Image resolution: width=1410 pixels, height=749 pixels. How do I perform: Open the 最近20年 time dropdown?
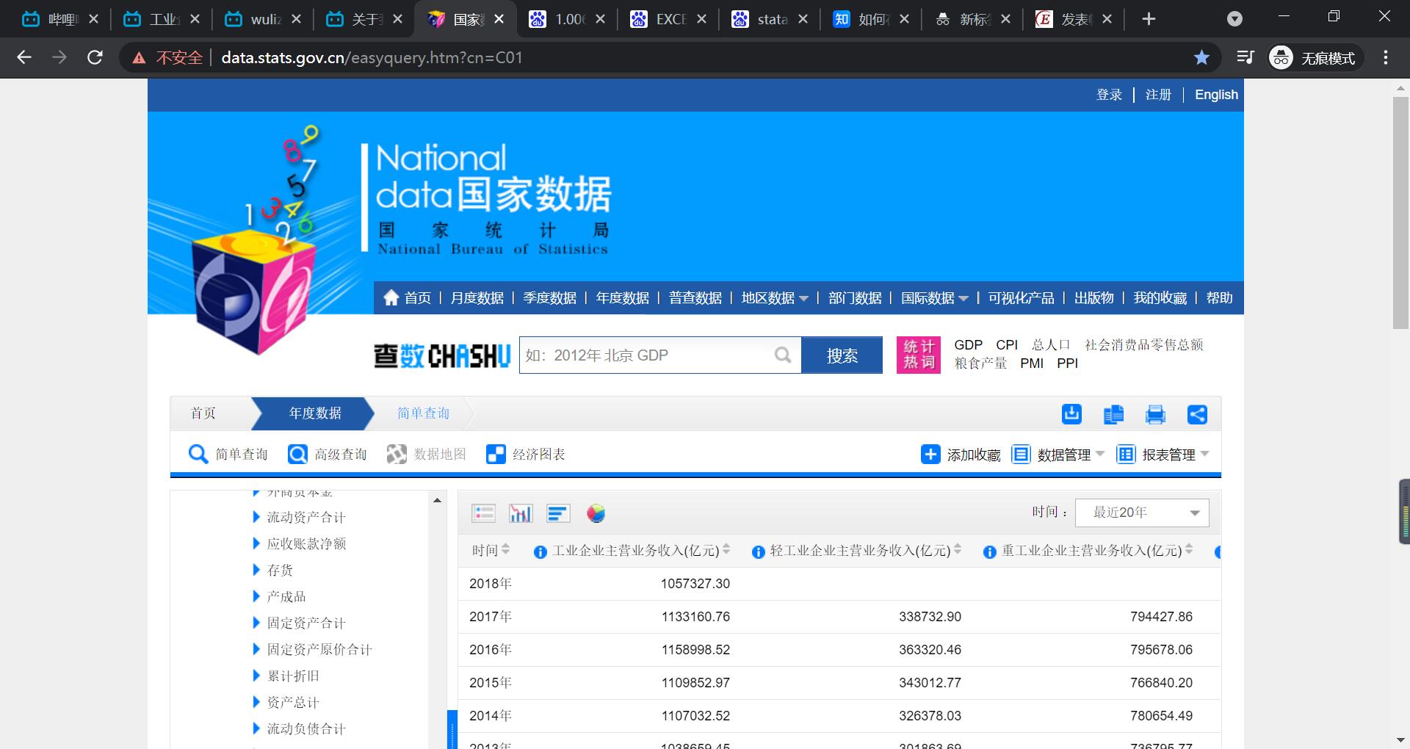click(1141, 513)
